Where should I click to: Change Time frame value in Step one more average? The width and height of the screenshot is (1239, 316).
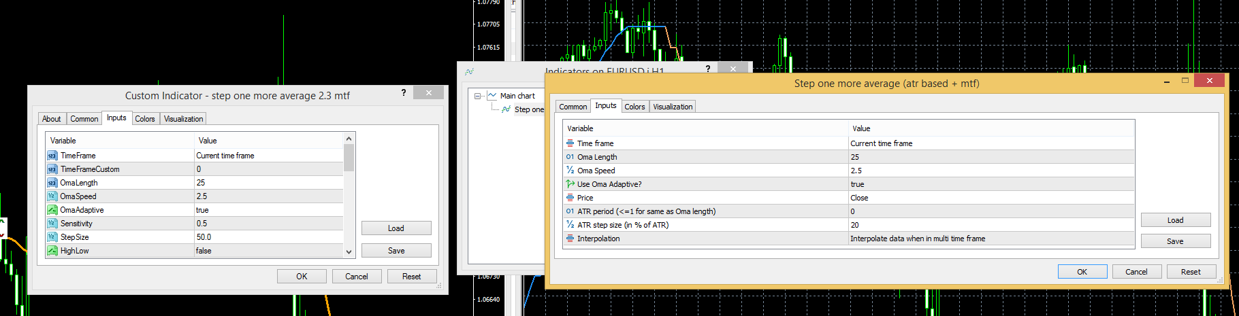click(991, 143)
